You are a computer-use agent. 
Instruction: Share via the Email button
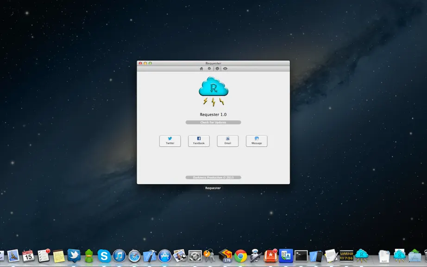tap(228, 141)
